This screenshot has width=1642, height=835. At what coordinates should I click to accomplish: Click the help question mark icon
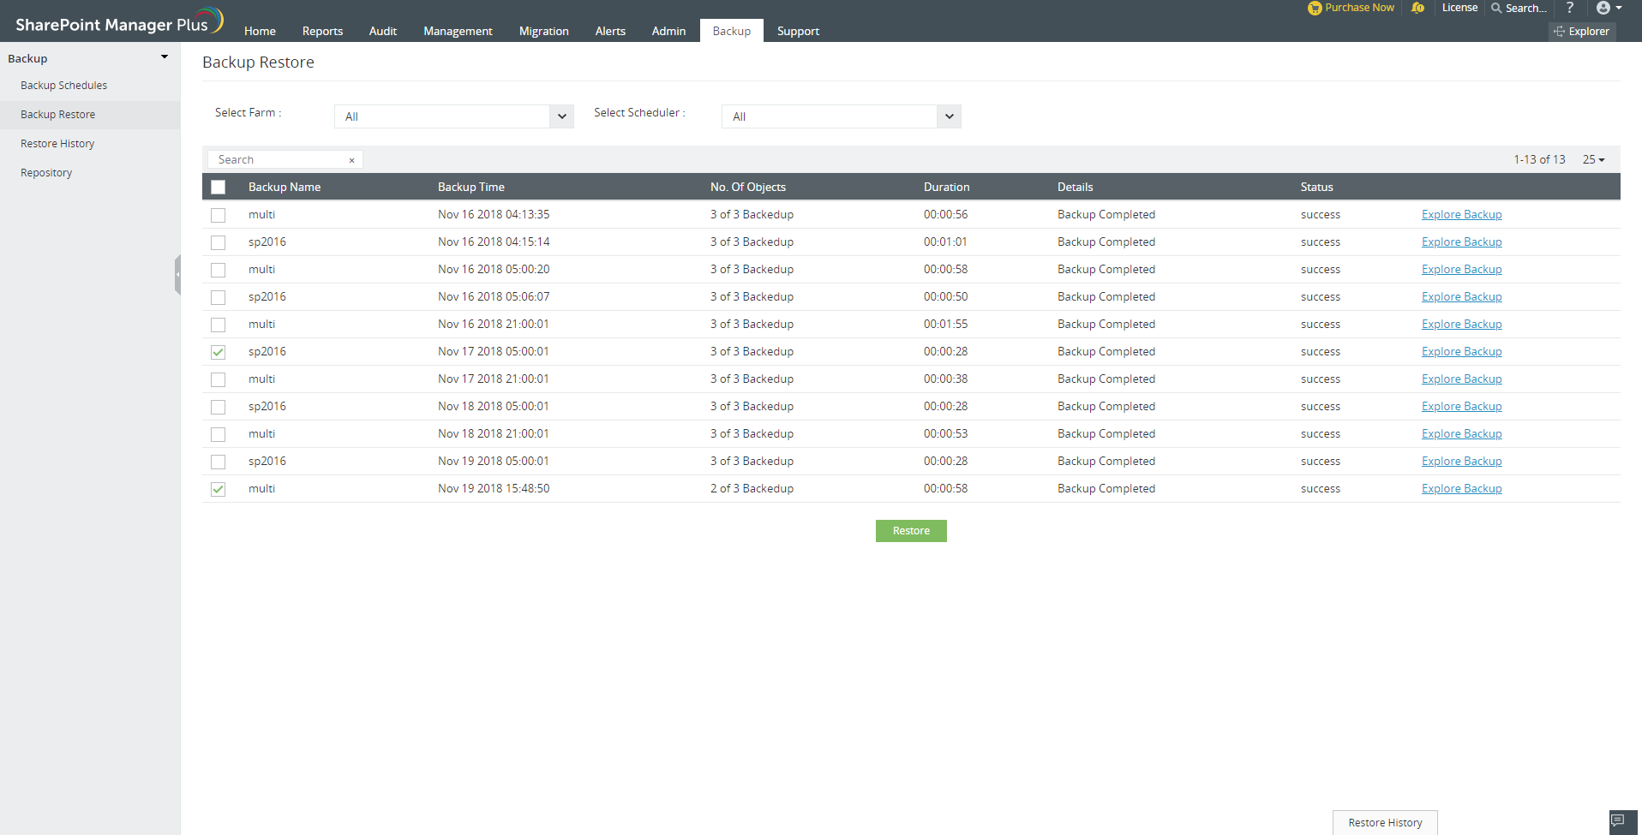click(1569, 8)
